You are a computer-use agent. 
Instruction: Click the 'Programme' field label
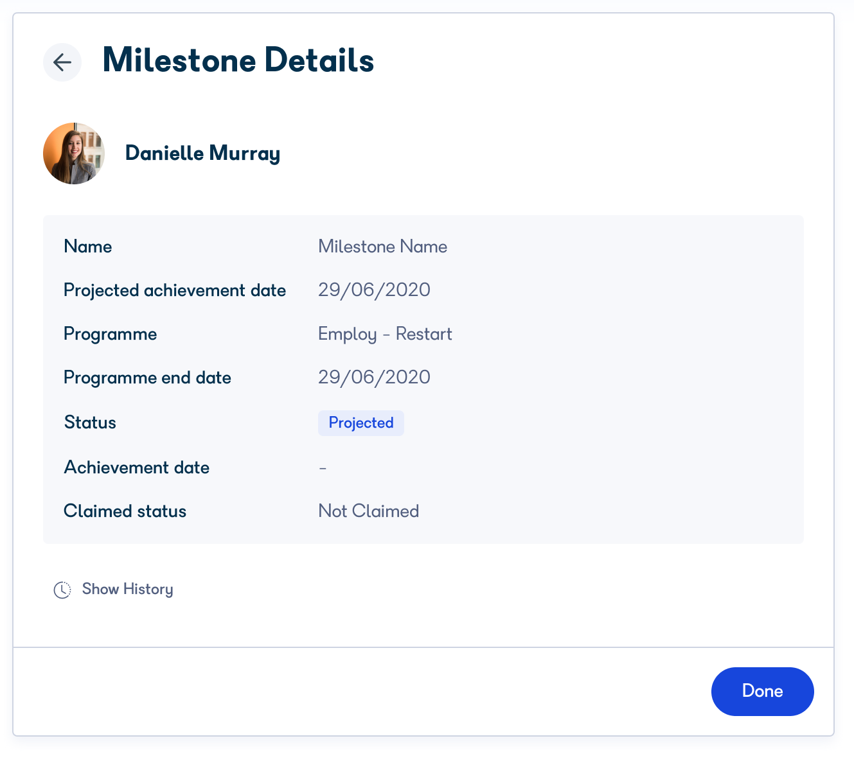point(111,334)
